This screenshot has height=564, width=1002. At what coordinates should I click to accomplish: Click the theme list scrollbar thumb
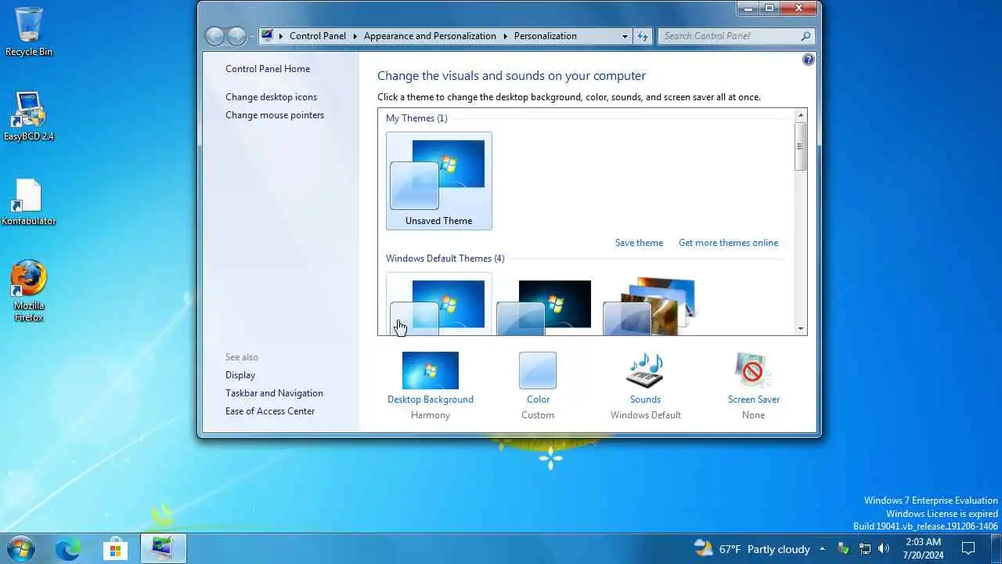[800, 146]
